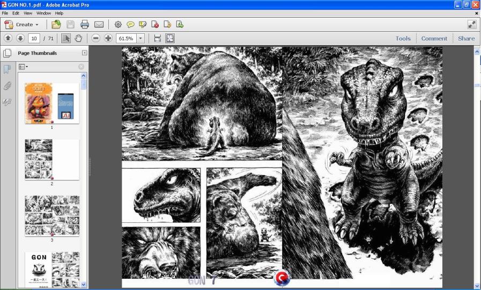Open the gear settings icon in toolbar
Viewport: 481px width, 290px height.
click(x=118, y=24)
